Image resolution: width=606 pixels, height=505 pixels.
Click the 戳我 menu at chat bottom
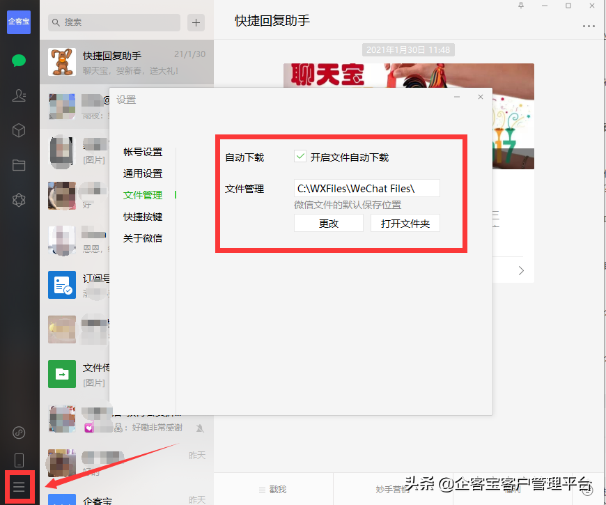point(273,490)
